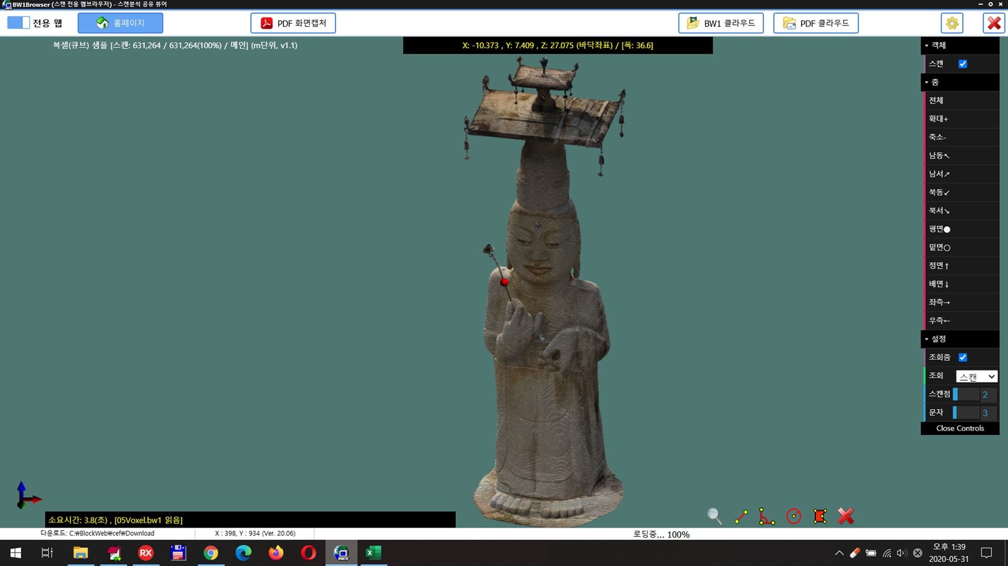Click the red X clear measurements icon
The height and width of the screenshot is (566, 1008).
coord(846,516)
